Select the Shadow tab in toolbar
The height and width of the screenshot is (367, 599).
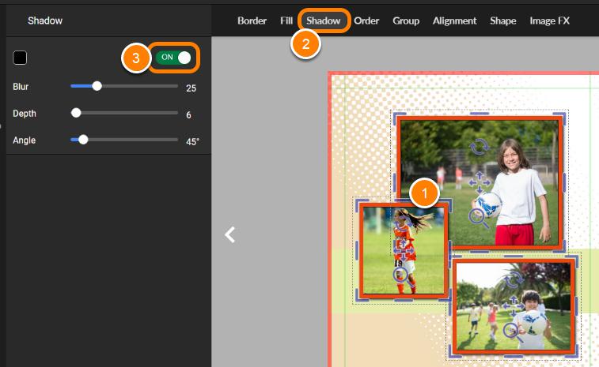tap(323, 21)
